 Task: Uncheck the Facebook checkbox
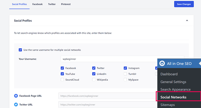(62, 68)
